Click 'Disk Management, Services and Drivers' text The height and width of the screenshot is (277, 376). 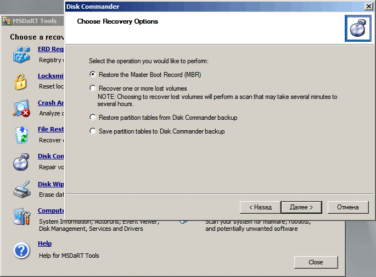(91, 229)
